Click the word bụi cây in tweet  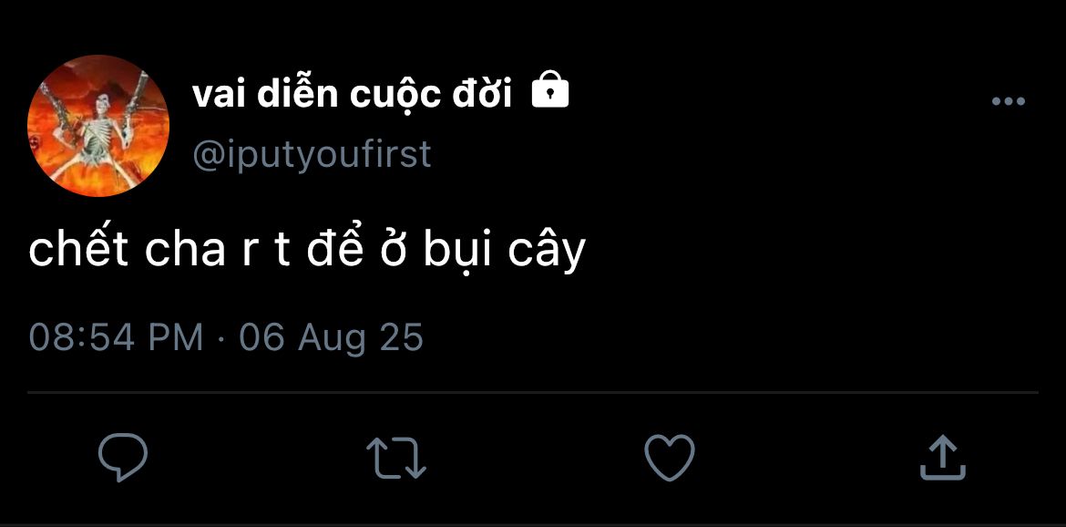coord(505,252)
